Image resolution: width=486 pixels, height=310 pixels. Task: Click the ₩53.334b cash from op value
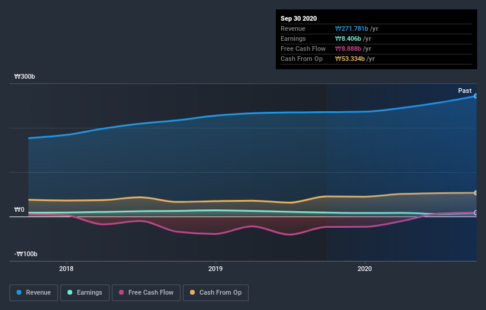click(x=350, y=59)
